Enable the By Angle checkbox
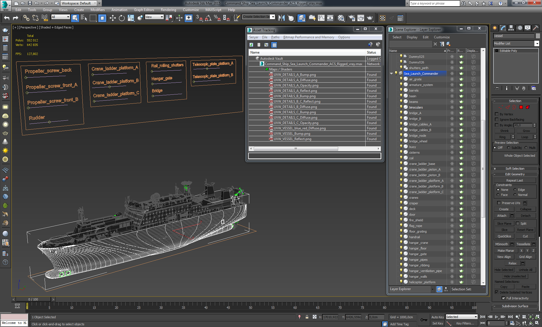 coord(497,125)
